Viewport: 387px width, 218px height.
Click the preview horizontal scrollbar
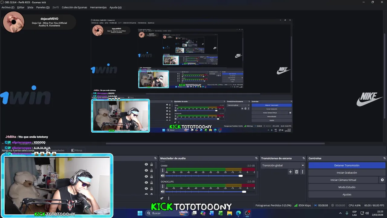coord(215,144)
